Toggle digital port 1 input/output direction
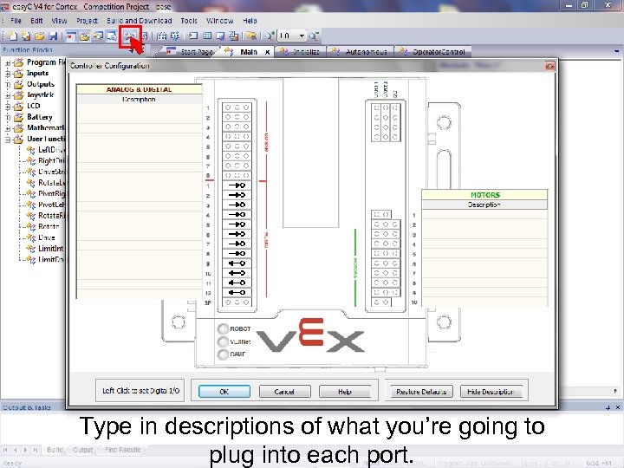 [x=237, y=185]
